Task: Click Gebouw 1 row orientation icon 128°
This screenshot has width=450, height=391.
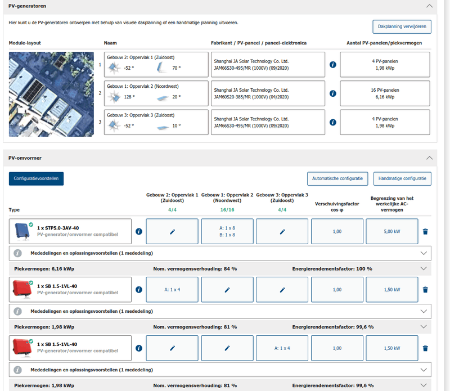Action: [114, 97]
